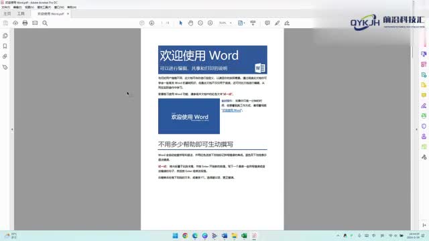The height and width of the screenshot is (241, 429).
Task: Expand right pane with bottom arrow
Action: click(424, 225)
